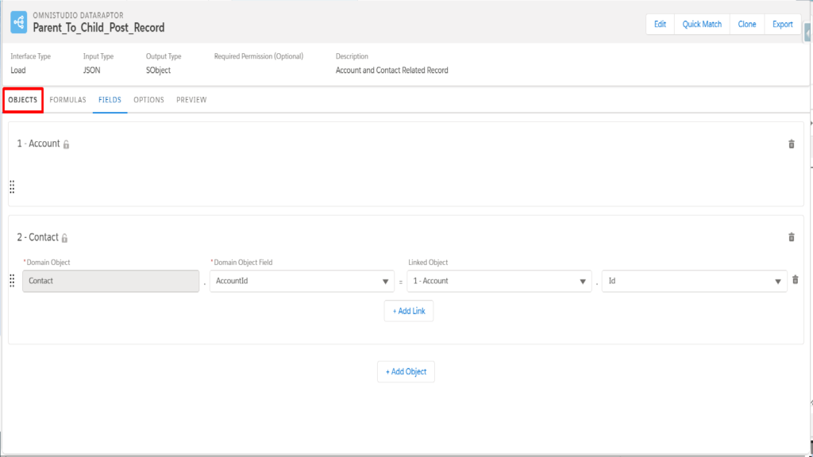Add a new link to Contact
Viewport: 813px width, 457px height.
coord(409,311)
